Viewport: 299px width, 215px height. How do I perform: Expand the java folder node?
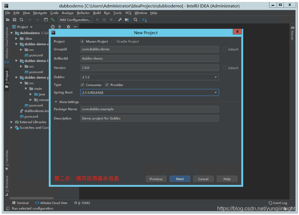31,94
